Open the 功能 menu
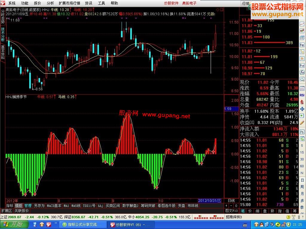 pos(25,3)
